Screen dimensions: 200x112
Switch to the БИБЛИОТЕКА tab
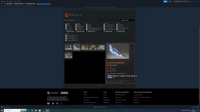tap(19, 4)
